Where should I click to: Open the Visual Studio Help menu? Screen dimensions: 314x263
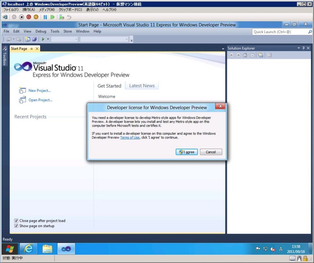[x=97, y=31]
